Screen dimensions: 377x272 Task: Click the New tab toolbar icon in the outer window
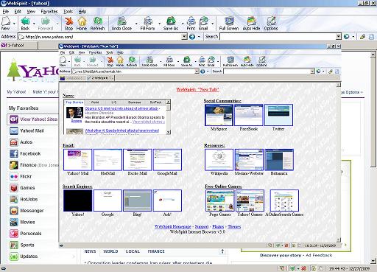pyautogui.click(x=6, y=24)
